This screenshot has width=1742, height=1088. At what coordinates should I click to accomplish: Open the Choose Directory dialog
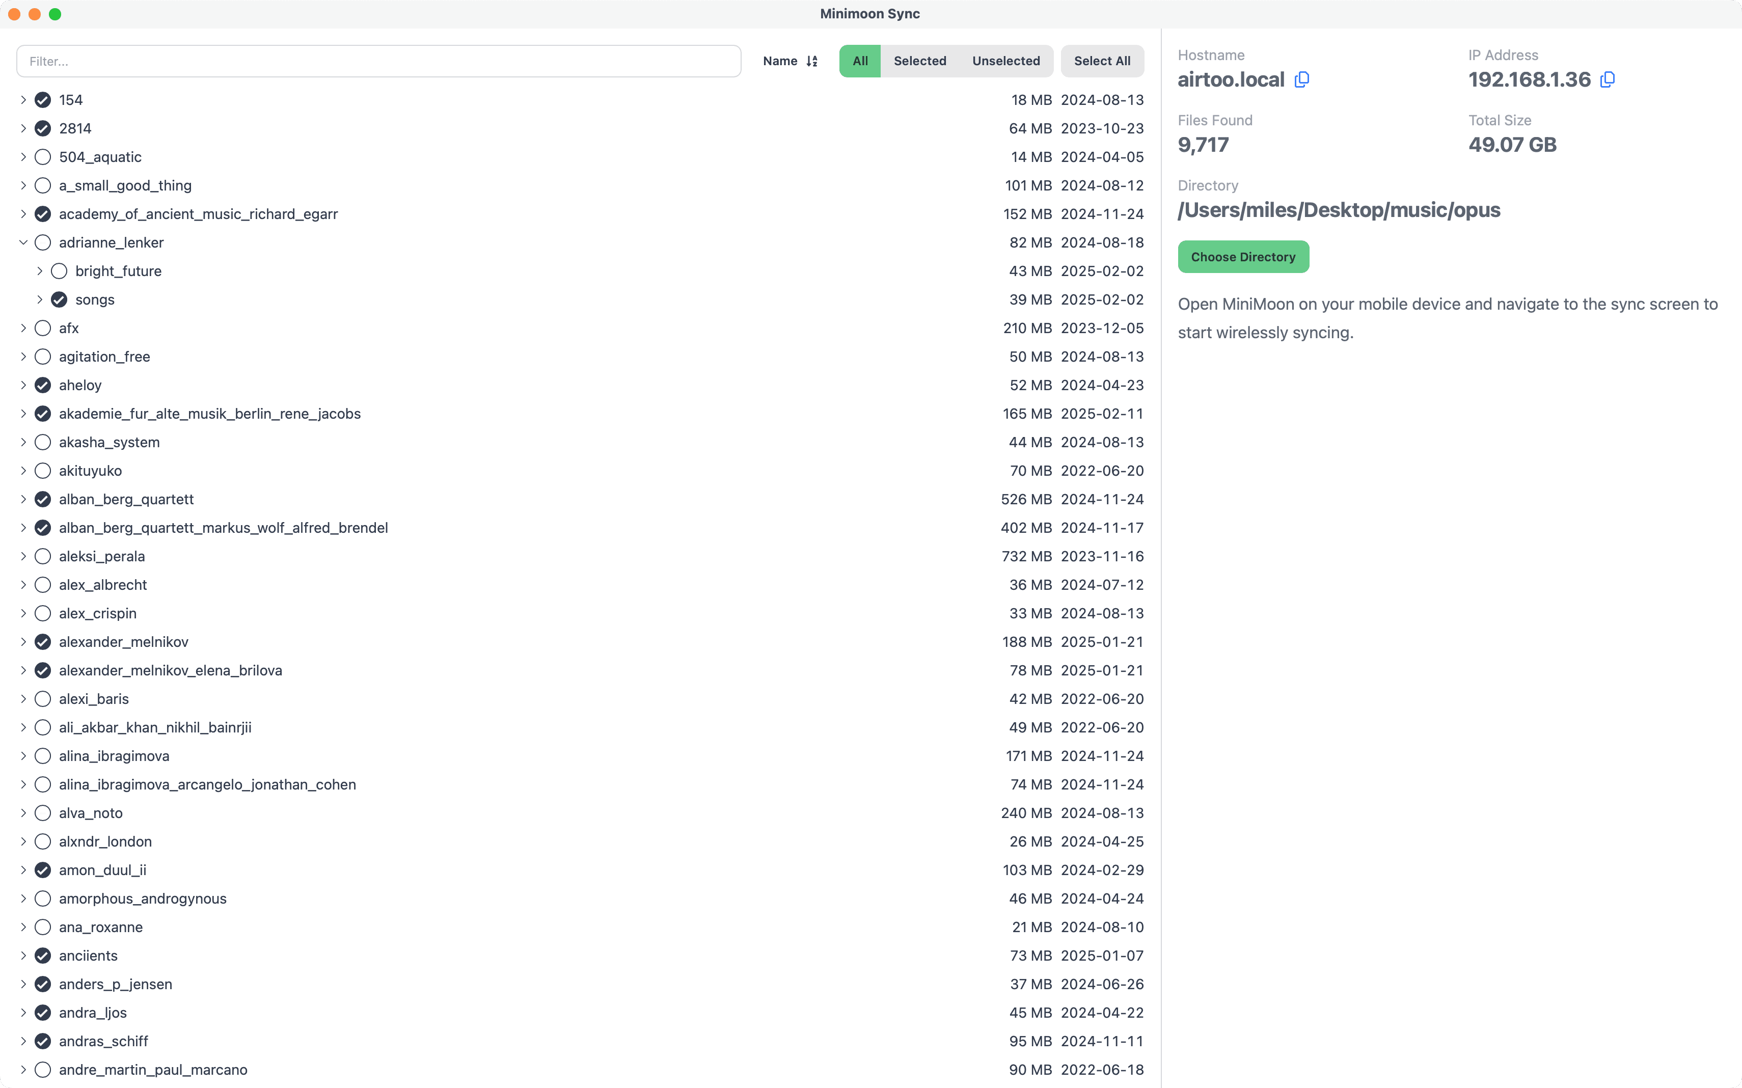tap(1243, 256)
